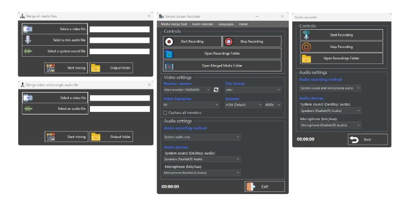Open the Media merge tool menu
Viewport: 416px width, 206px height.
[174, 24]
